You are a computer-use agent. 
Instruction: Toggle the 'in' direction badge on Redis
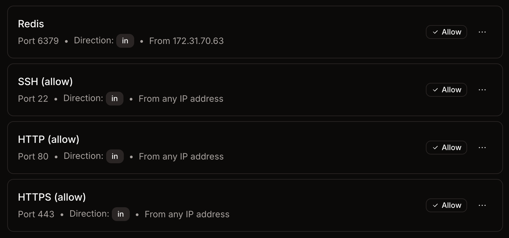point(125,41)
